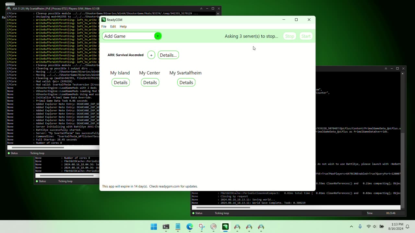
Task: Click the microphone icon in the system tray
Action: pos(360,227)
